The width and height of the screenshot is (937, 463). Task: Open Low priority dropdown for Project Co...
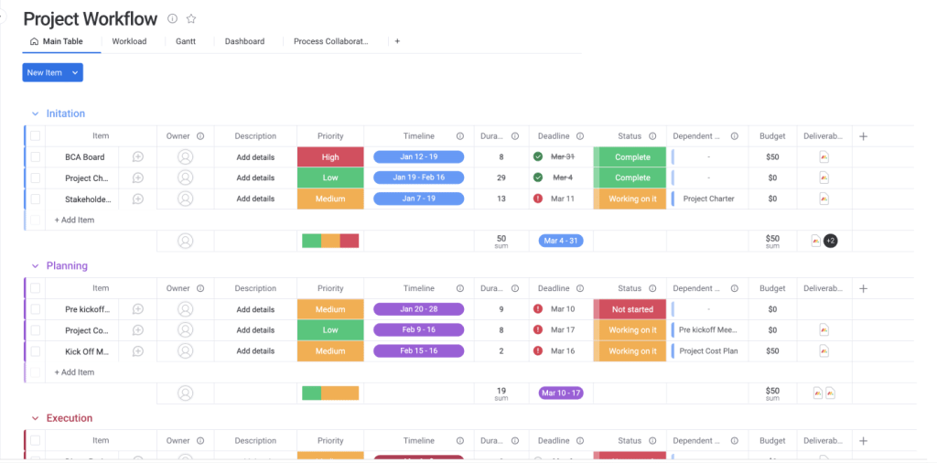(x=330, y=330)
